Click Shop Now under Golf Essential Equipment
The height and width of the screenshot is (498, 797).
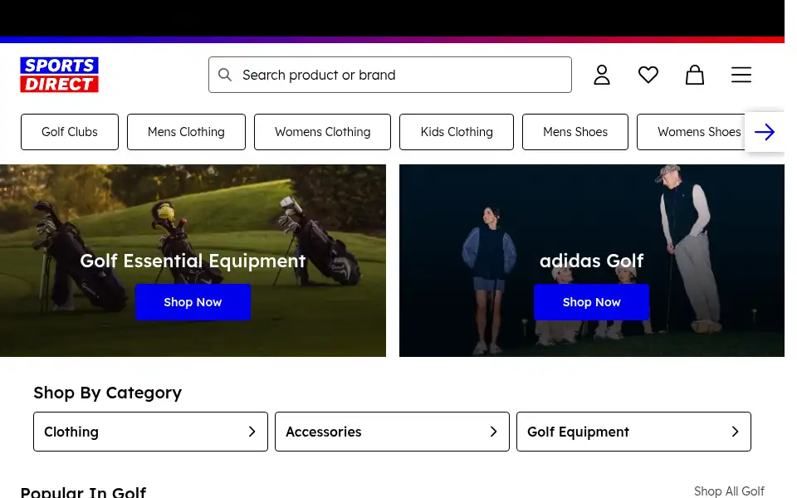193,302
